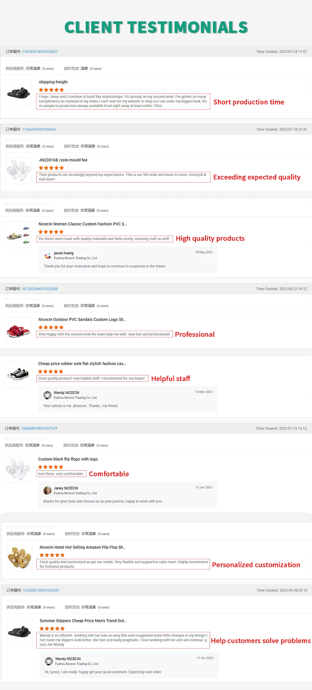This screenshot has width=312, height=690.
Task: Click the Custom black flip flops with logo title
Action: pyautogui.click(x=68, y=459)
